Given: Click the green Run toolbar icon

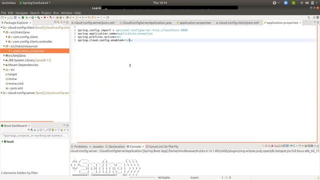Looking at the screenshot, I should [32, 17].
